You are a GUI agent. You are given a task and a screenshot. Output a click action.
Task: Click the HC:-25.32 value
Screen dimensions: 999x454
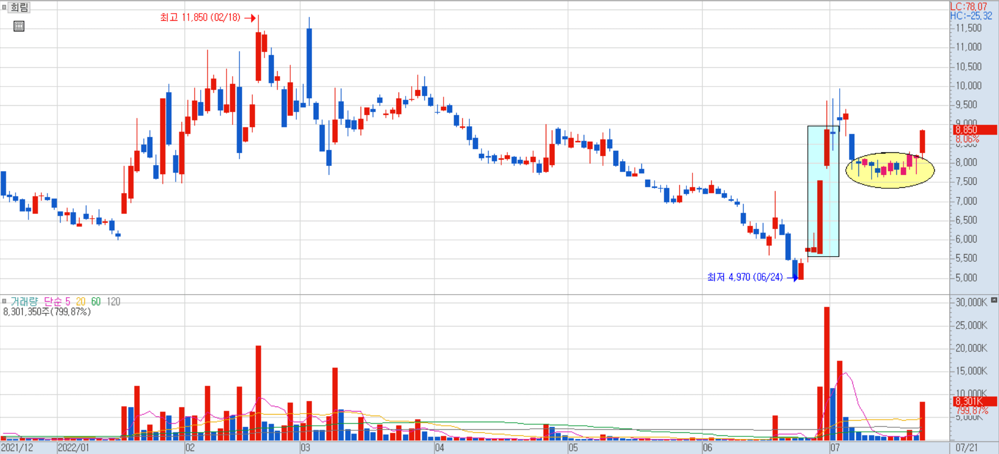(x=971, y=16)
